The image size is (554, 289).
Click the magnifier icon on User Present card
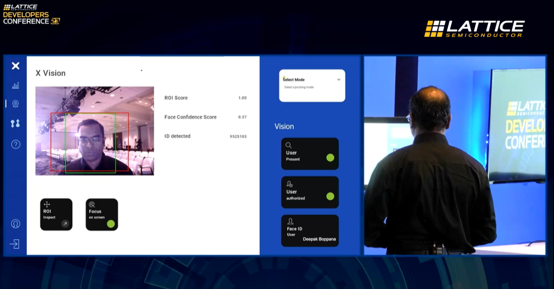(x=289, y=145)
